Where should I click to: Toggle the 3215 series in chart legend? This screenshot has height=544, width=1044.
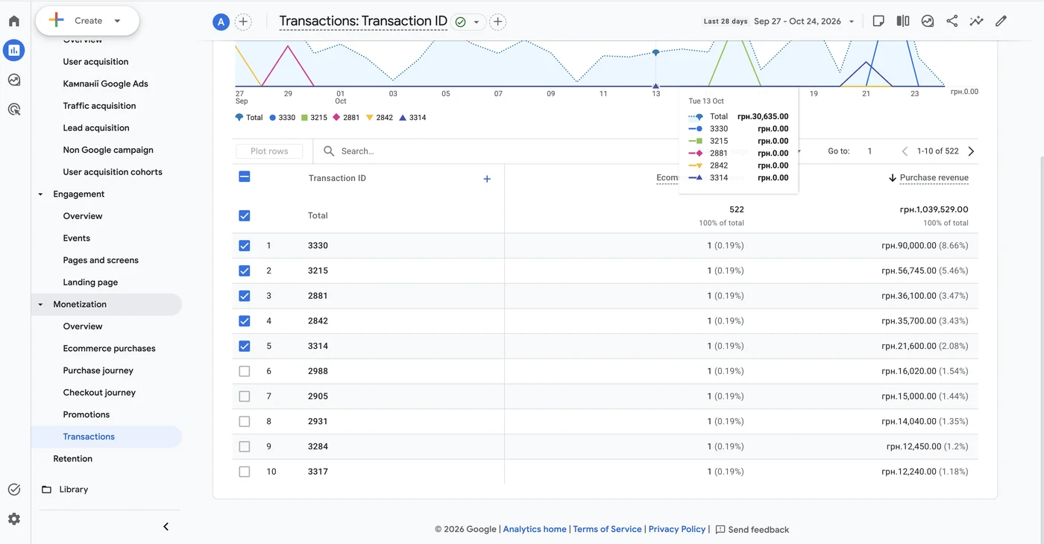point(314,118)
